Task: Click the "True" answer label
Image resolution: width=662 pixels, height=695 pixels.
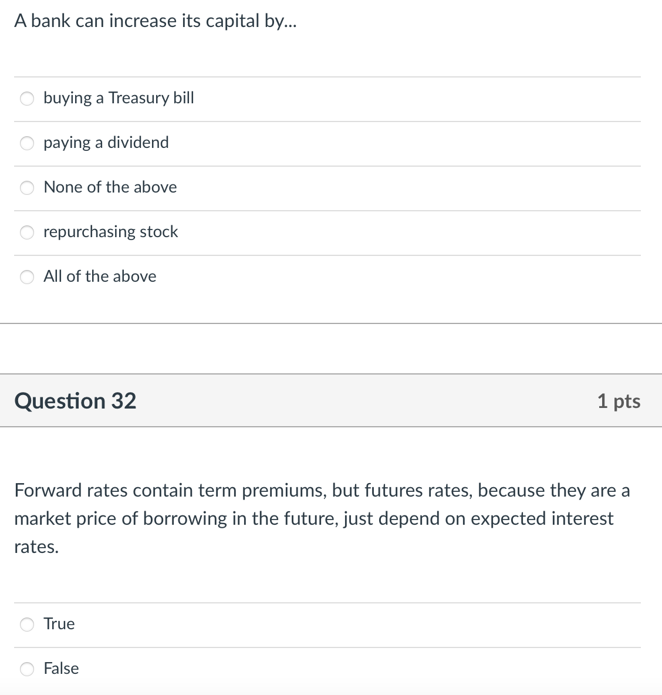Action: tap(59, 624)
